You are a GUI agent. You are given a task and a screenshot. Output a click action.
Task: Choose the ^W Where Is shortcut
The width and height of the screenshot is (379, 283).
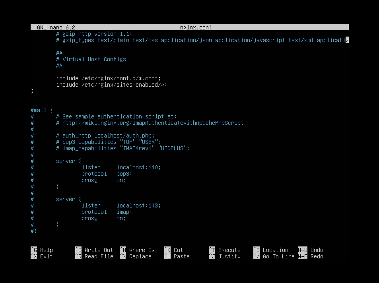pyautogui.click(x=137, y=250)
